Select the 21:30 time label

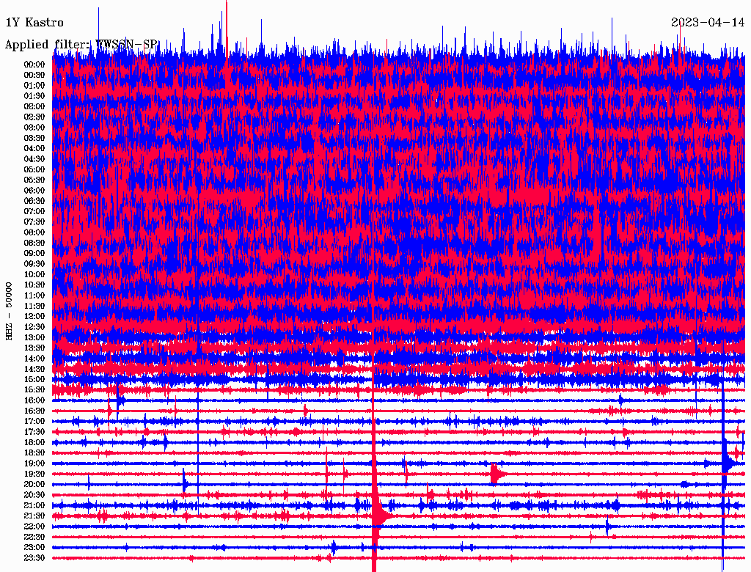pos(34,516)
